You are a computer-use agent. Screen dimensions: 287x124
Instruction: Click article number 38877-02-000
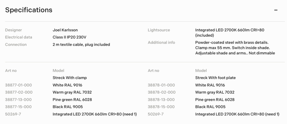(19, 92)
